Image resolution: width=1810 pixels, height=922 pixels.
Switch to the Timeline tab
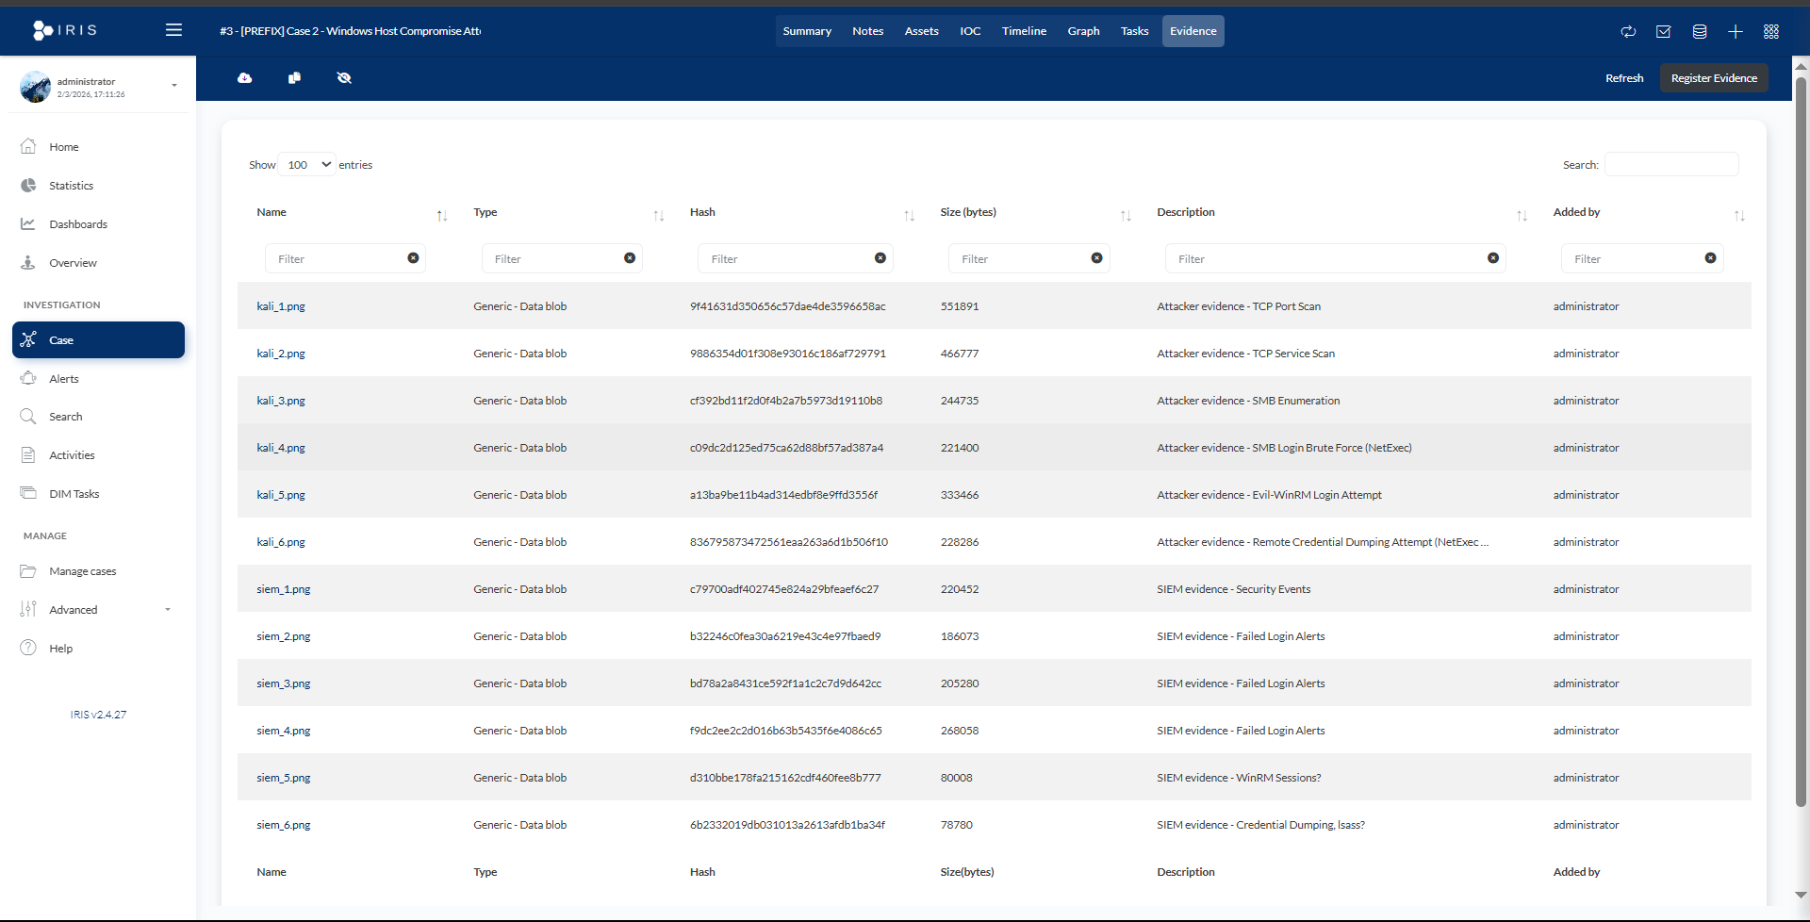point(1024,31)
